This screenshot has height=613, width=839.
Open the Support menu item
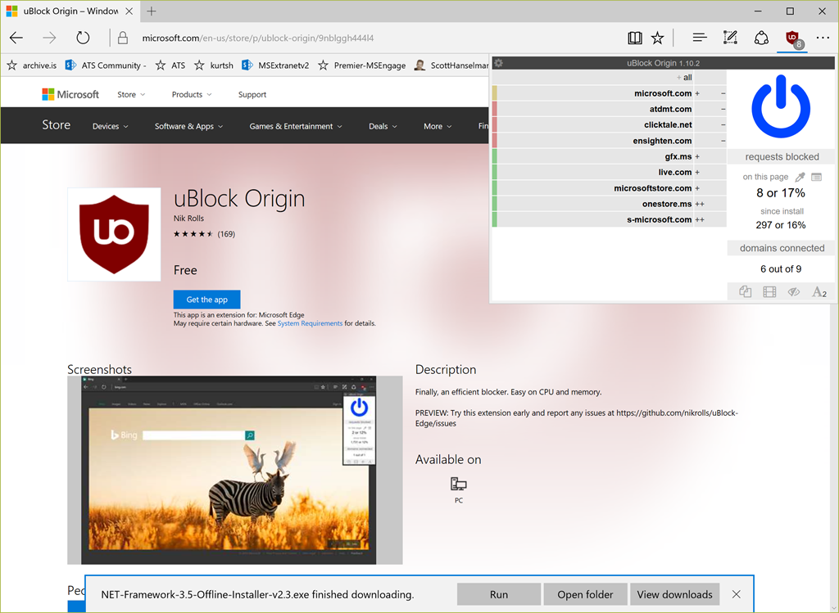[252, 95]
